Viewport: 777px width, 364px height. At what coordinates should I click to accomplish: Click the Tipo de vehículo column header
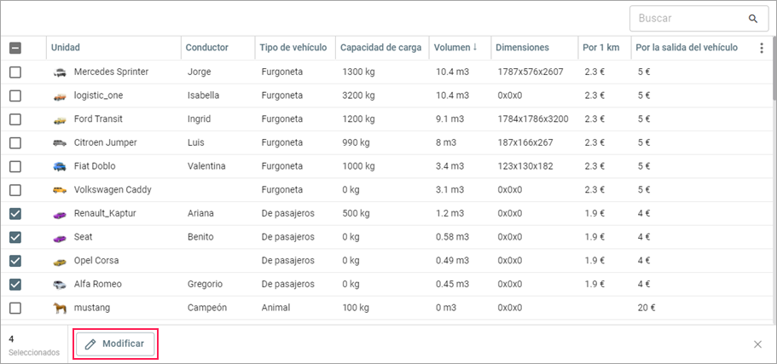coord(293,48)
